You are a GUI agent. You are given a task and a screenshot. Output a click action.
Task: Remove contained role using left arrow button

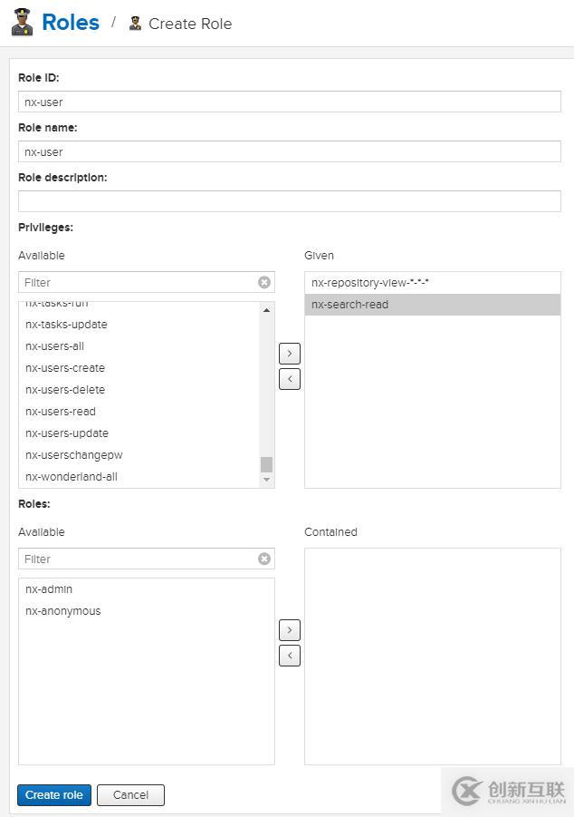point(290,655)
